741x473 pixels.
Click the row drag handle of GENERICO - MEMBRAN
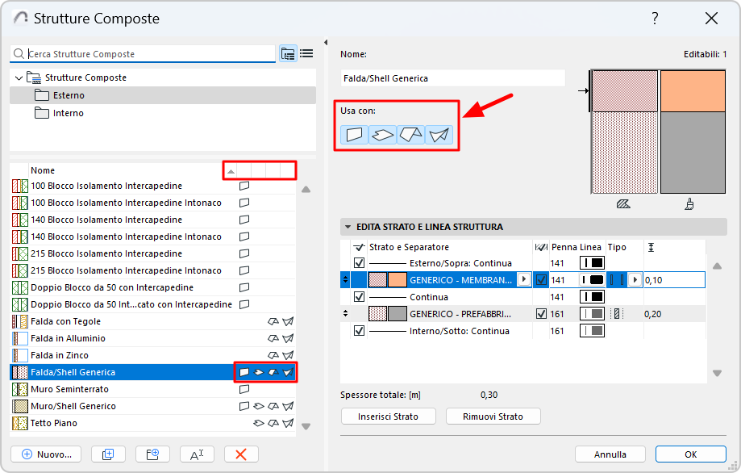pyautogui.click(x=345, y=280)
